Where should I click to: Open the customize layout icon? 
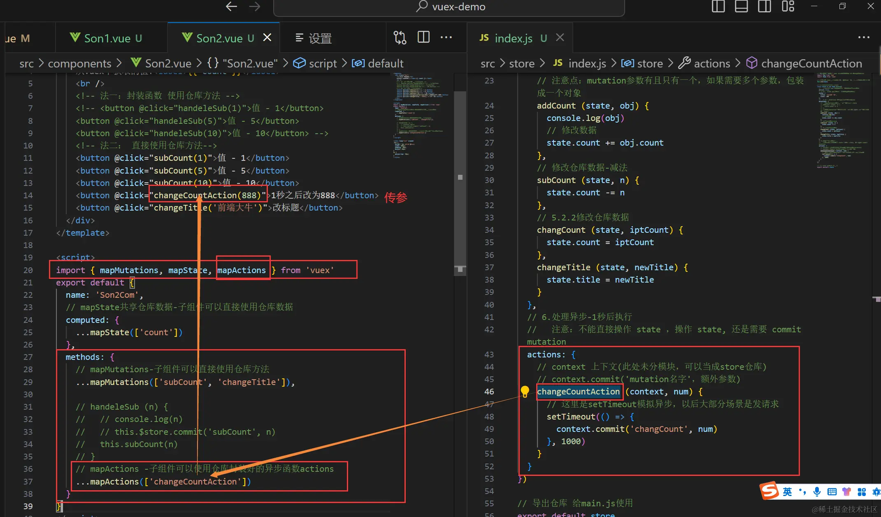click(x=788, y=7)
